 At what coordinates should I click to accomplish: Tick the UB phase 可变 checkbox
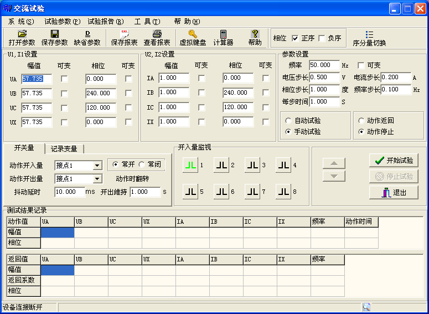coord(128,94)
